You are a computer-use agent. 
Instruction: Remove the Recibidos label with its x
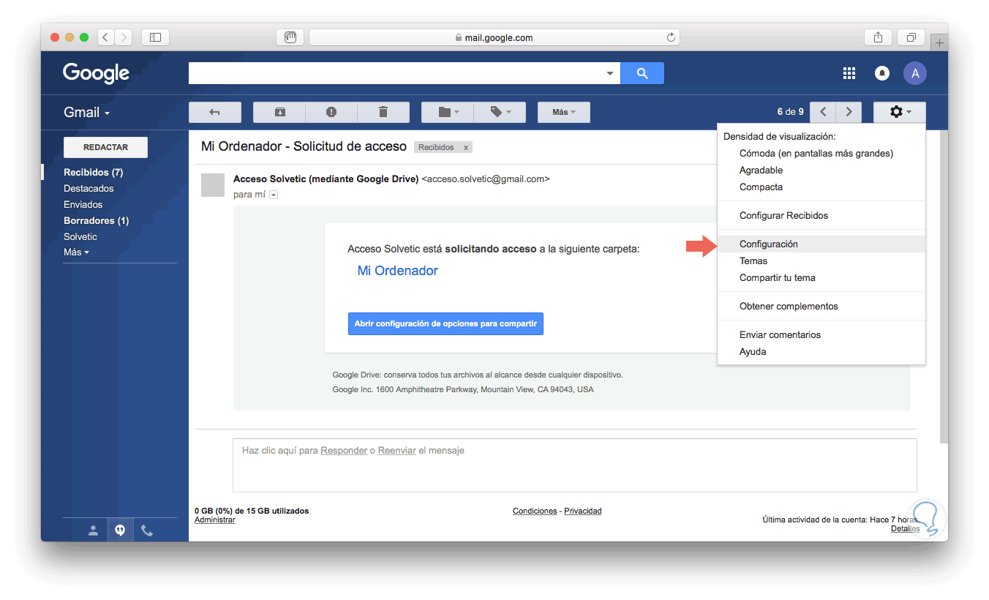pyautogui.click(x=466, y=148)
